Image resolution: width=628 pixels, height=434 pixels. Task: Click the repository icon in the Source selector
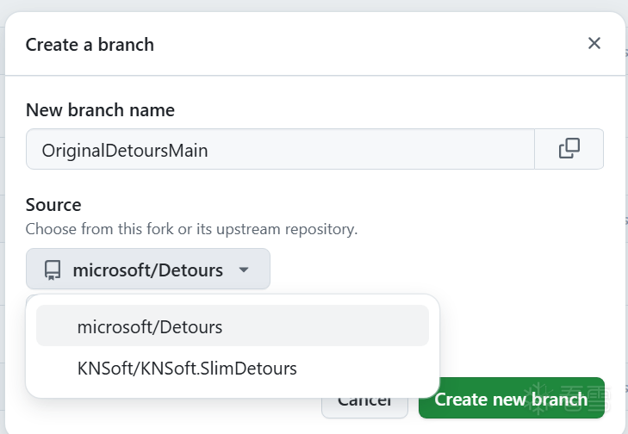click(x=53, y=270)
